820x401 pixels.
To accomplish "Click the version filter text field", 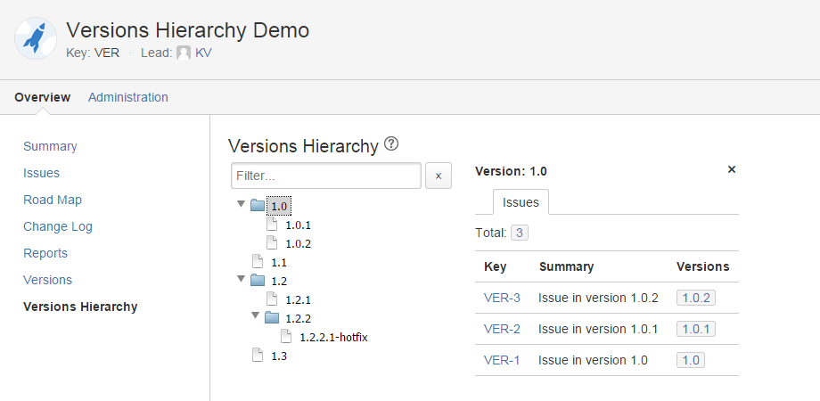I will [x=325, y=176].
